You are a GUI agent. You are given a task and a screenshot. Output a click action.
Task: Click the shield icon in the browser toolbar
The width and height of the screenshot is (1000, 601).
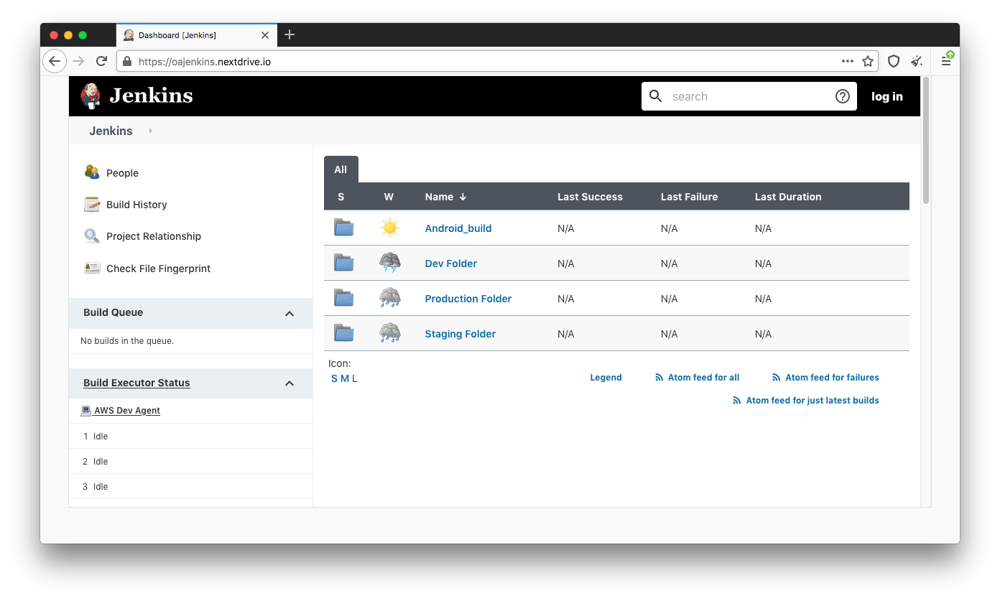(894, 61)
